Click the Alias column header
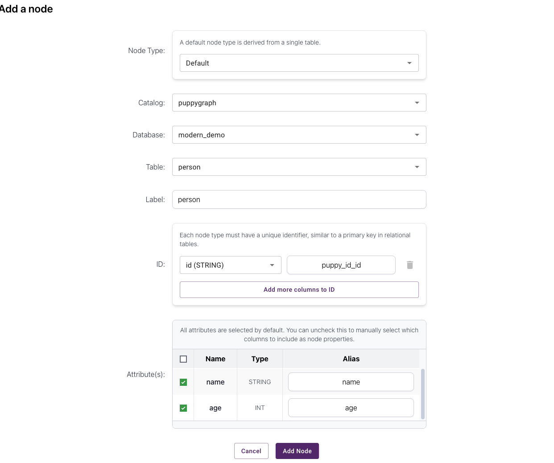This screenshot has width=554, height=463. pyautogui.click(x=351, y=359)
